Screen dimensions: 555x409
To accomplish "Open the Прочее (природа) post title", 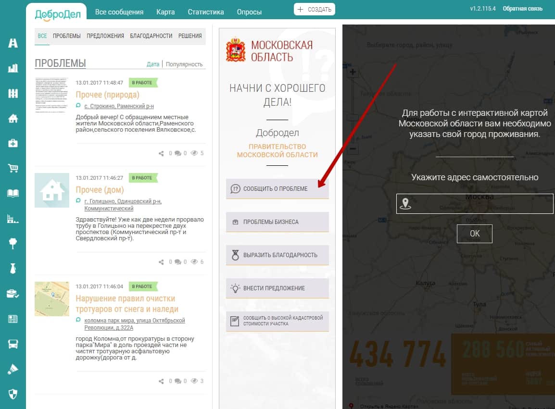I will (108, 95).
